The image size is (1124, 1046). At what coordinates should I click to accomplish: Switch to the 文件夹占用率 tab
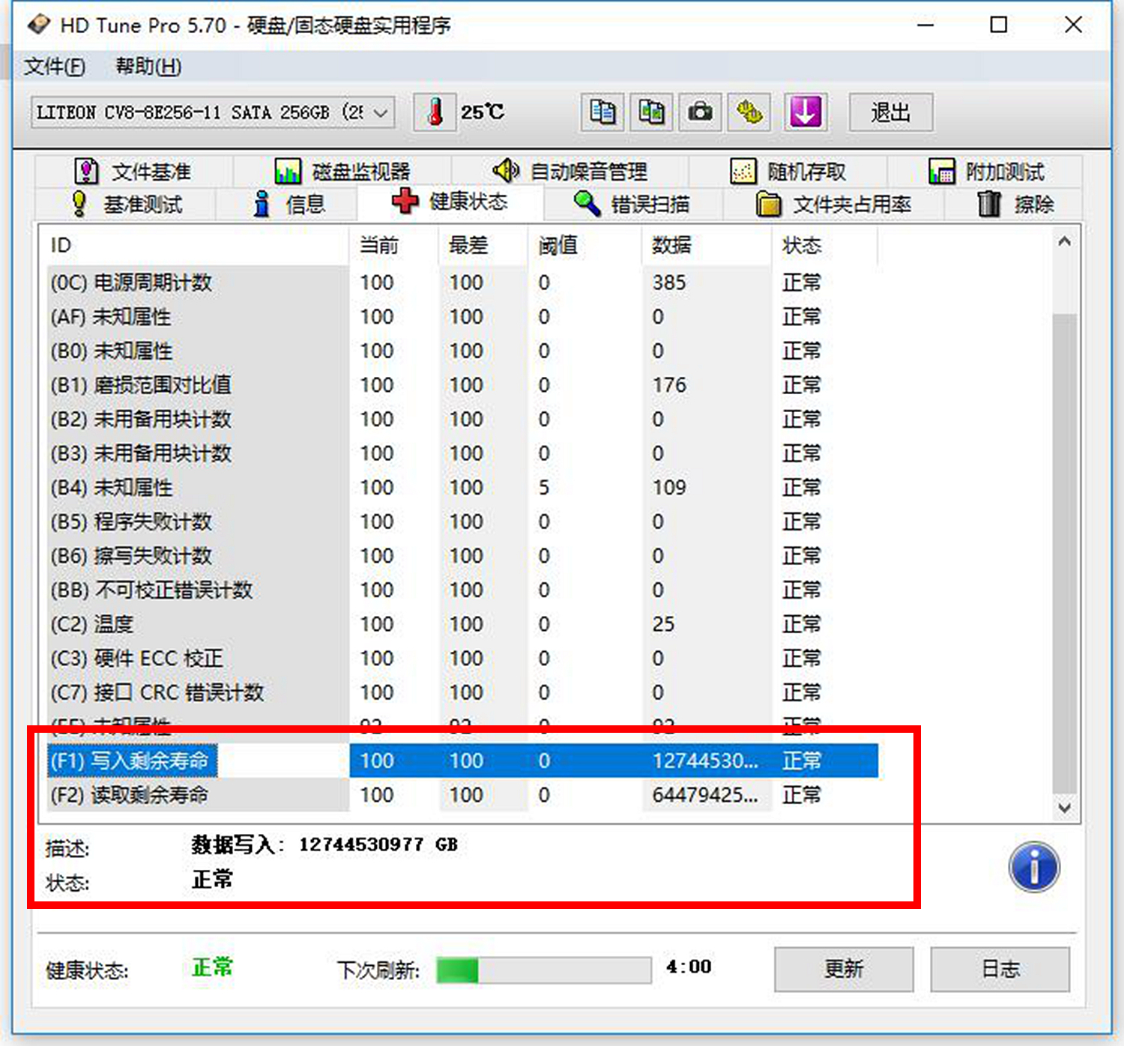833,204
